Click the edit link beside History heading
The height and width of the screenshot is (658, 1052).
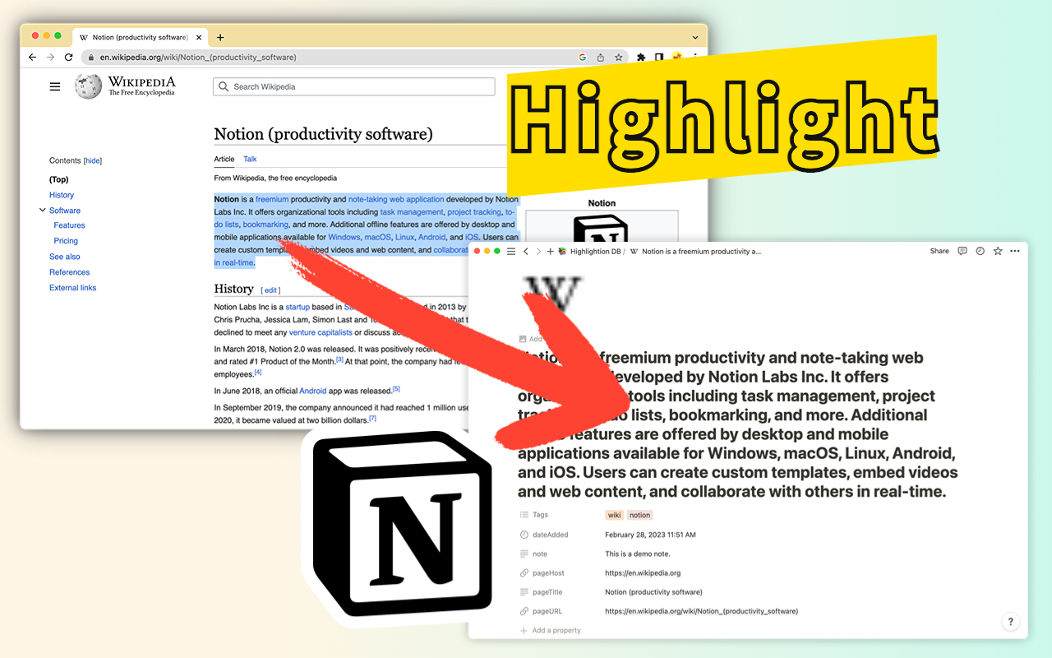tap(271, 290)
